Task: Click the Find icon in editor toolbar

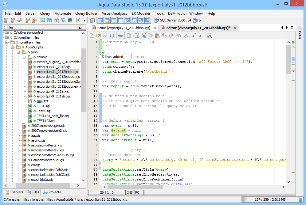Action: pyautogui.click(x=179, y=36)
